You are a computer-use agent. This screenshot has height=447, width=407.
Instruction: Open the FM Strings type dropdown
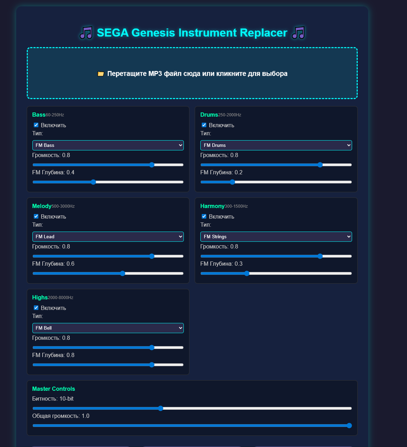tap(276, 237)
